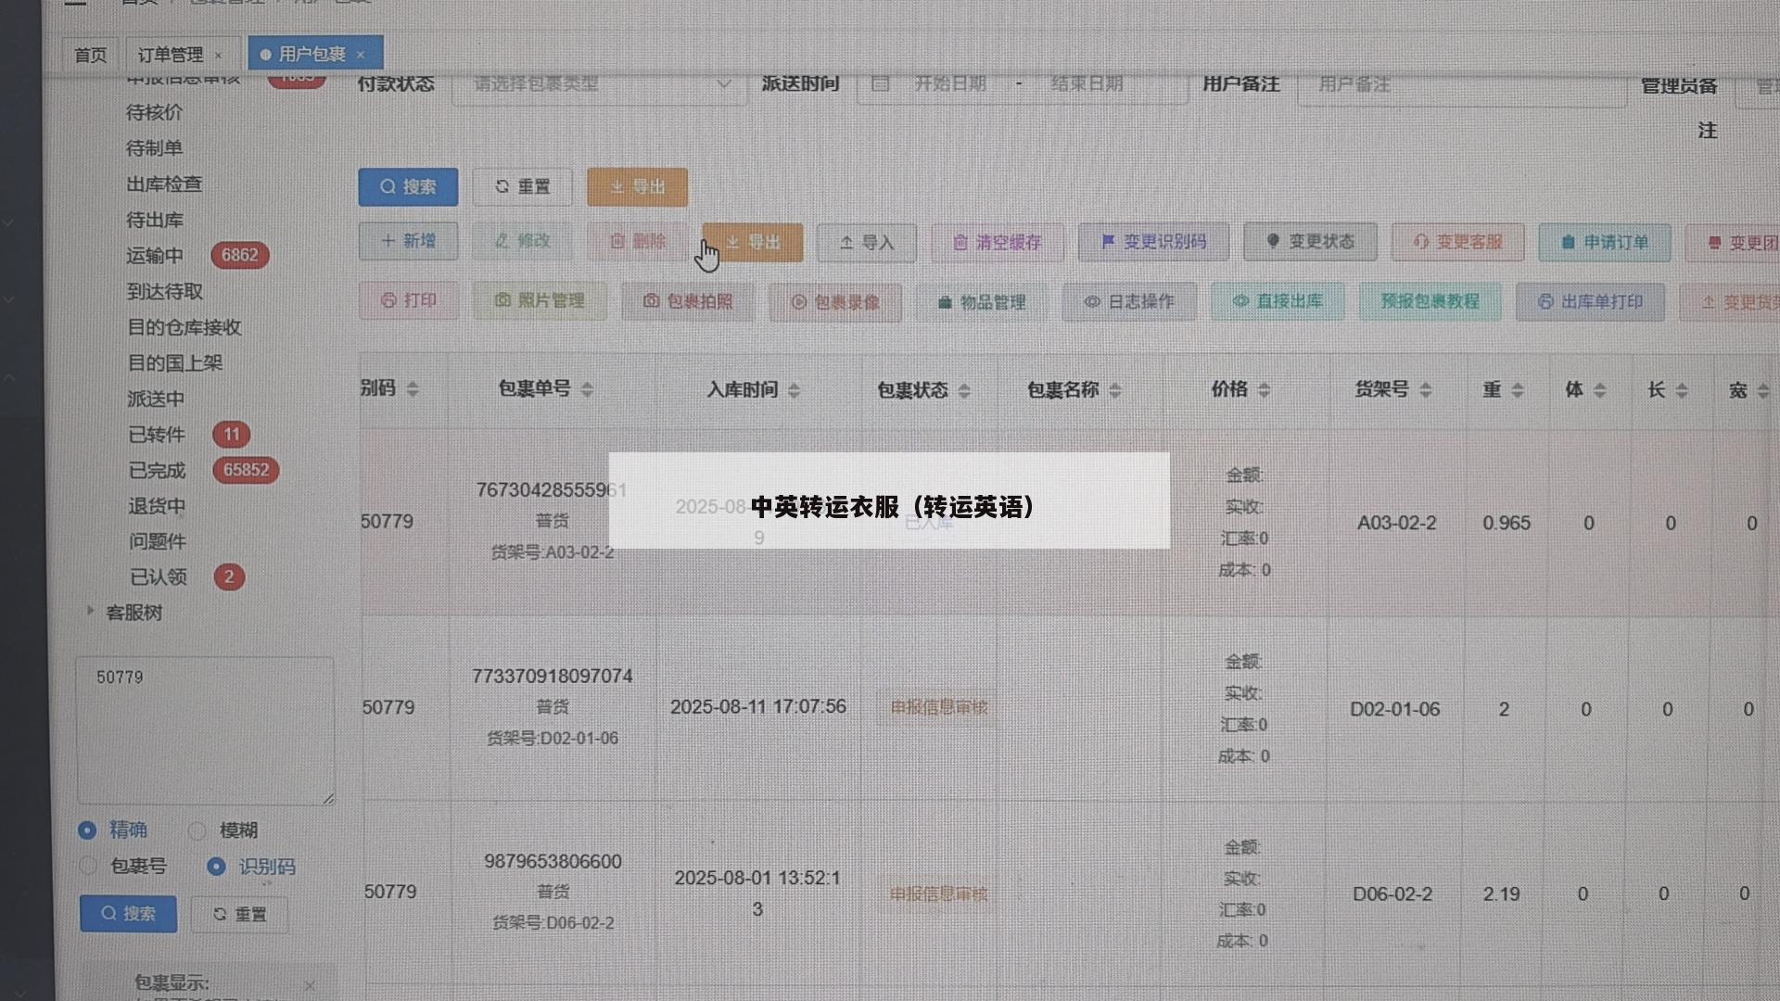Open 已转件 status in sidebar
Image resolution: width=1780 pixels, height=1001 pixels.
pos(157,435)
